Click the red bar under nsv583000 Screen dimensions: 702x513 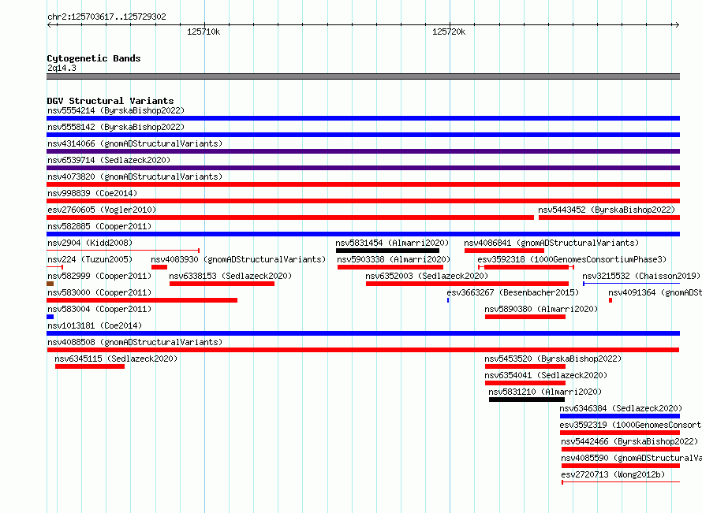142,300
